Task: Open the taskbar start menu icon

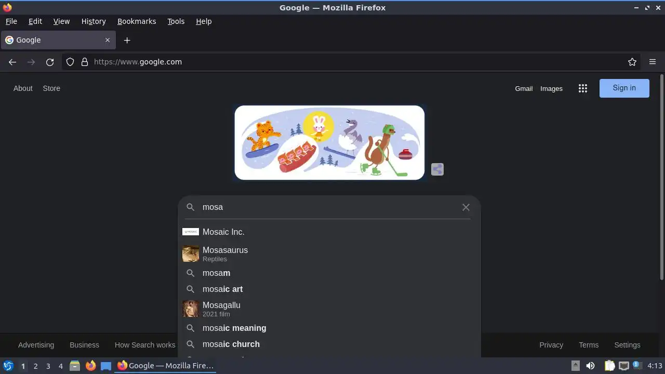Action: 8,366
